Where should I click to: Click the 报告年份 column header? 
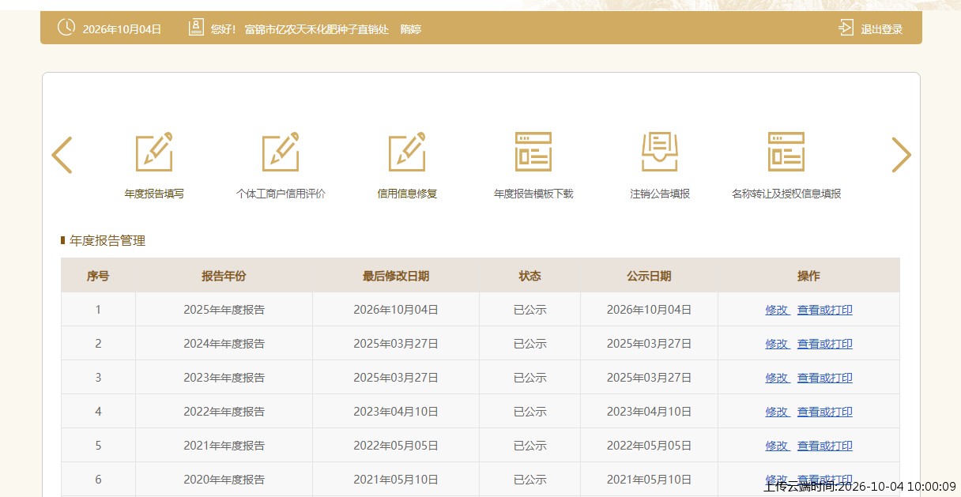click(x=224, y=276)
